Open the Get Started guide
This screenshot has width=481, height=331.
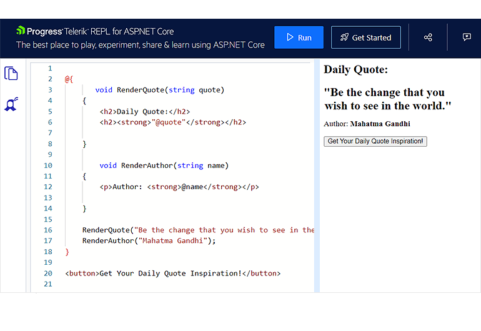365,37
